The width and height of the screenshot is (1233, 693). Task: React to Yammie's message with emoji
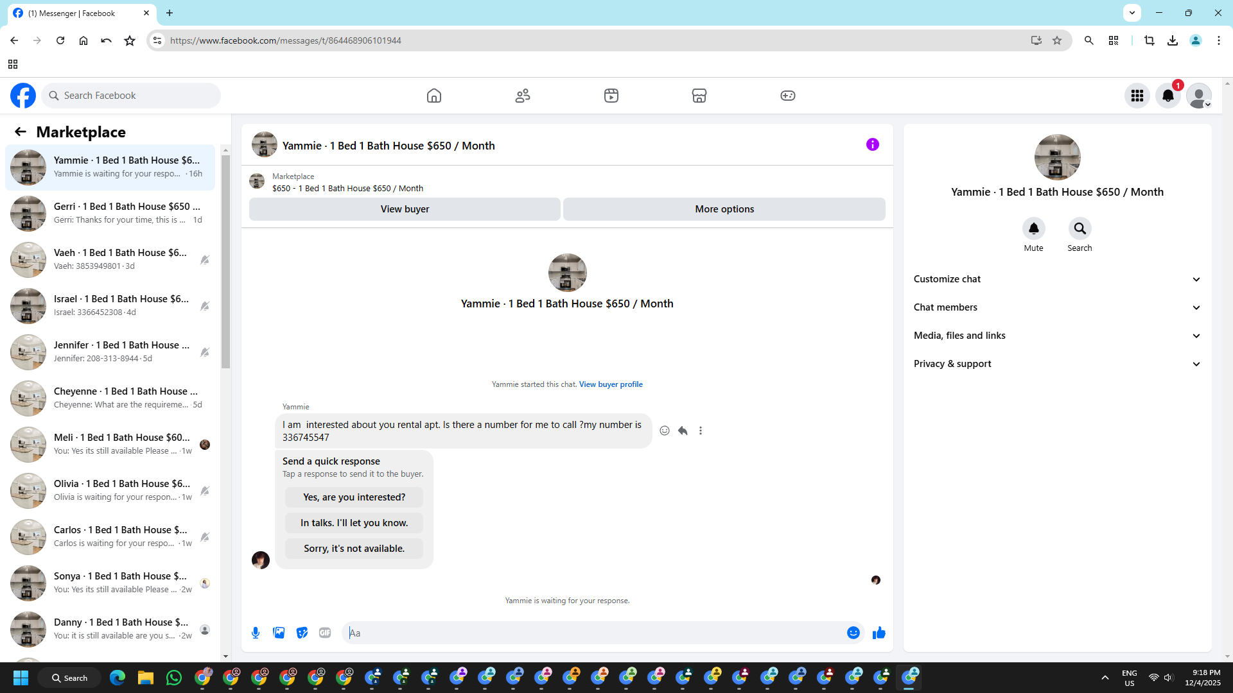pos(665,431)
